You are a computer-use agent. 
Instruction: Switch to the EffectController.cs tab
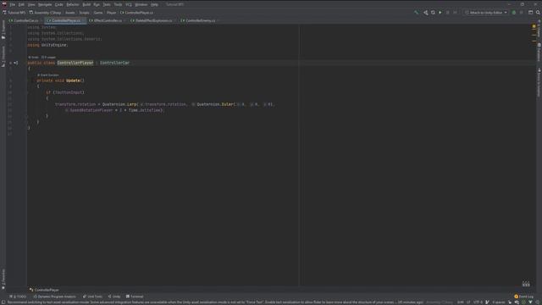coord(108,20)
